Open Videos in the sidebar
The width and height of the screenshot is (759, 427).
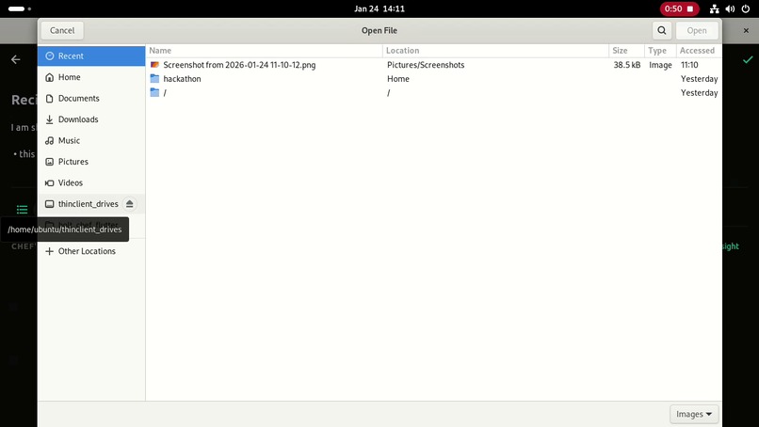coord(91,182)
